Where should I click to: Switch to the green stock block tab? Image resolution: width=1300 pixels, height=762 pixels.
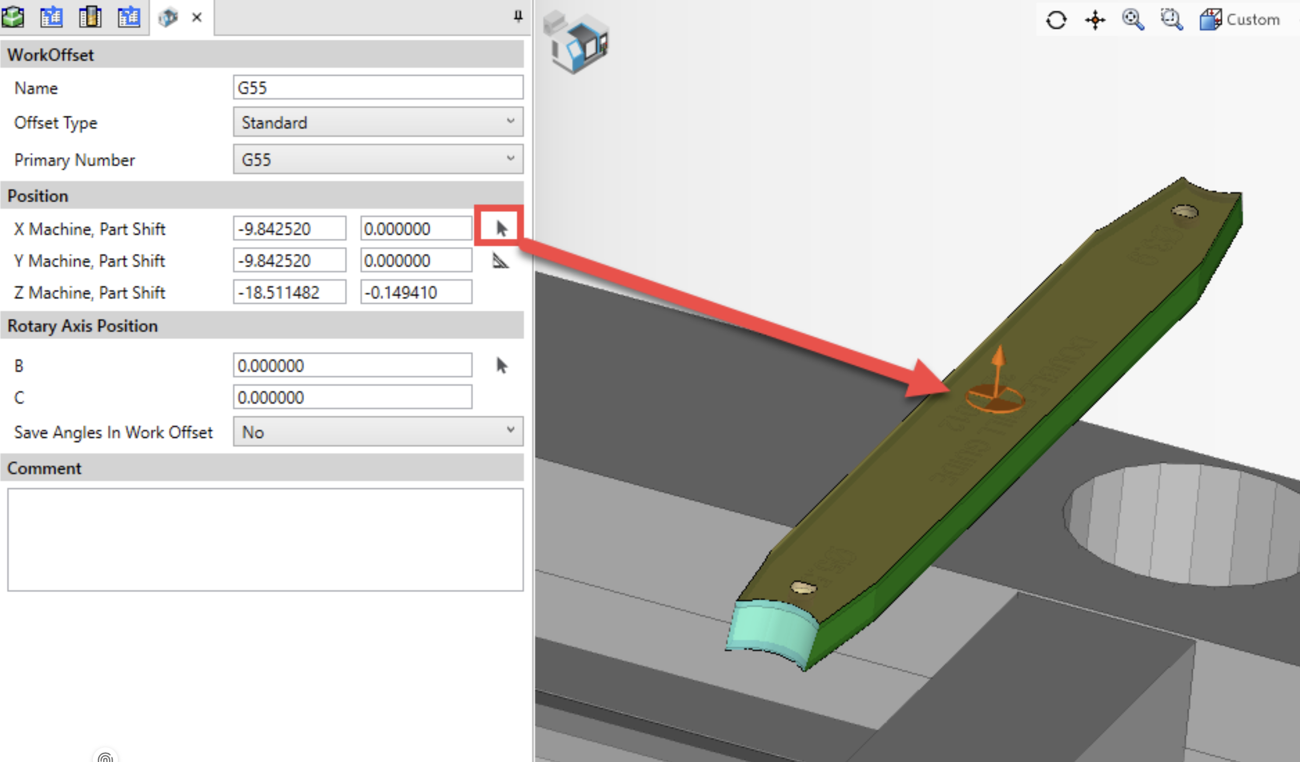(x=14, y=18)
